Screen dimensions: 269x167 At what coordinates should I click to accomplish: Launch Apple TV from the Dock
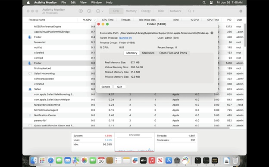pos(143,161)
